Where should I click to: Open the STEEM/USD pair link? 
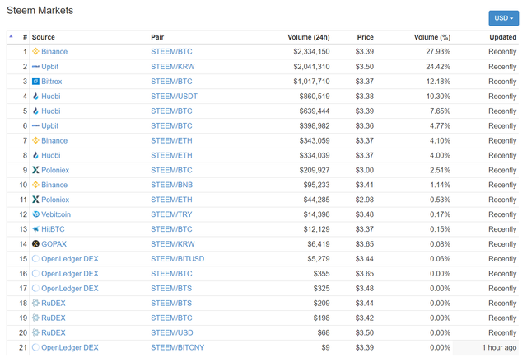point(172,332)
